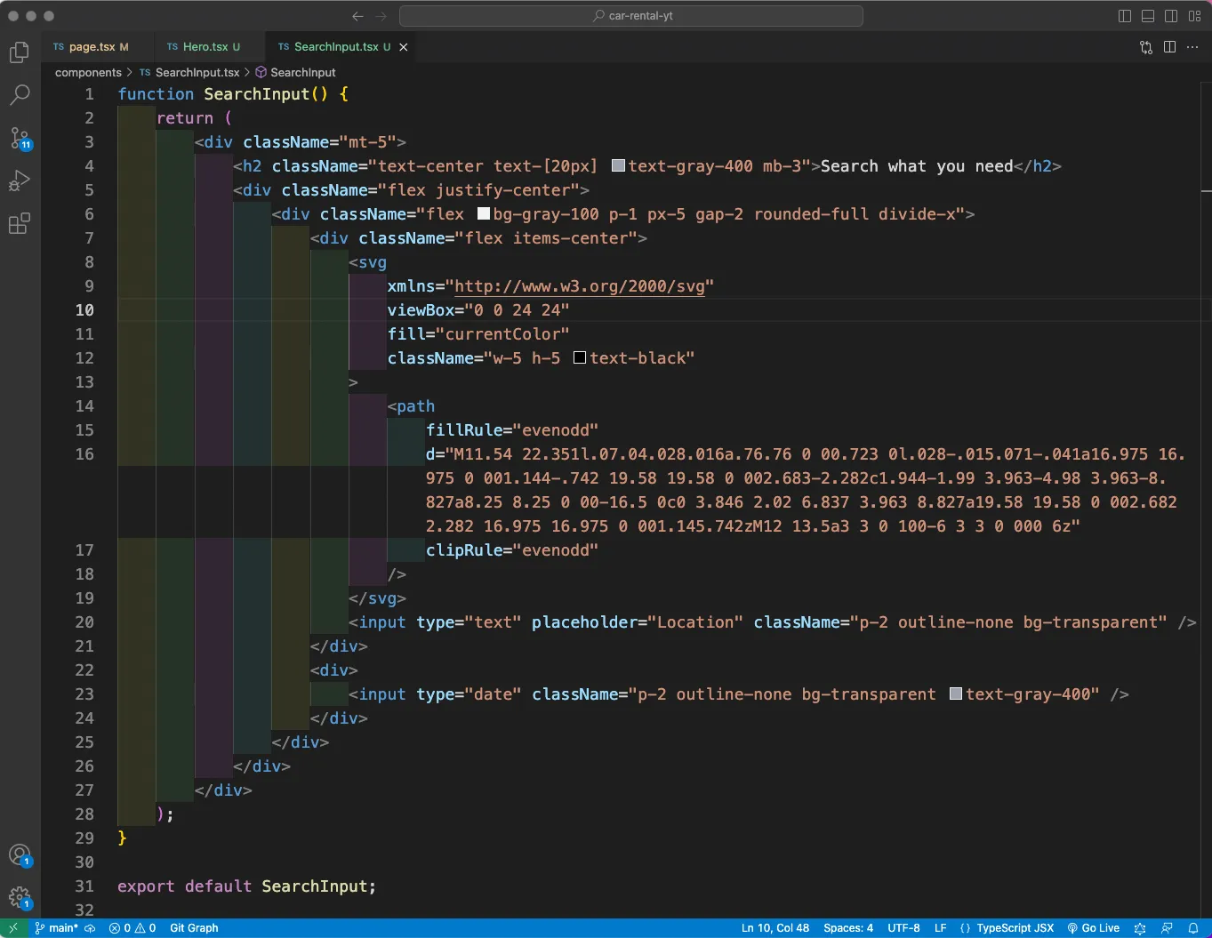Click the viewBox="0 0 24 24" attribute

pos(478,310)
